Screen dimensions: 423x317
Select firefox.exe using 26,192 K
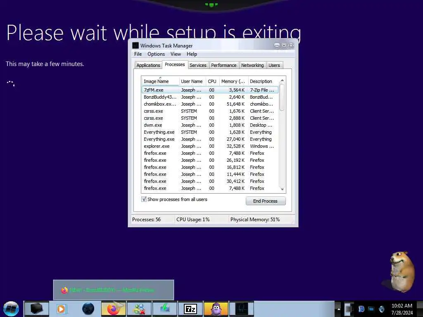210,160
